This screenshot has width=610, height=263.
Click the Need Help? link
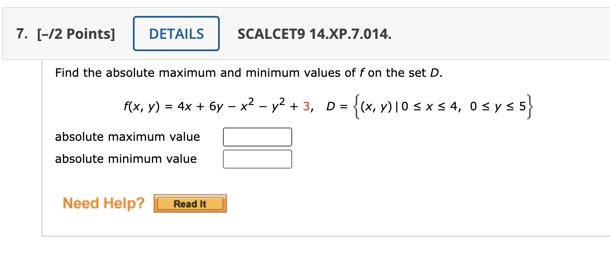tap(103, 203)
